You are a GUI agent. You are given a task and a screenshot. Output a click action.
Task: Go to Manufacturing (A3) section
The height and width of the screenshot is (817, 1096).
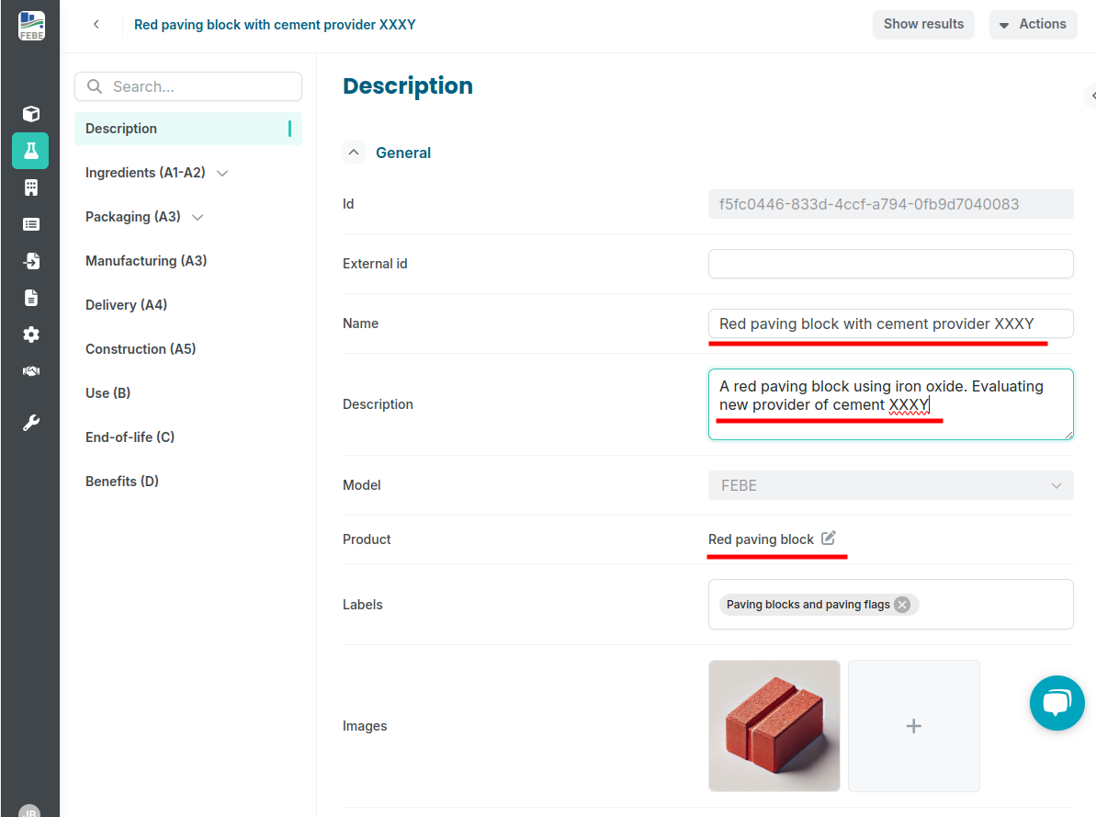[x=146, y=261]
